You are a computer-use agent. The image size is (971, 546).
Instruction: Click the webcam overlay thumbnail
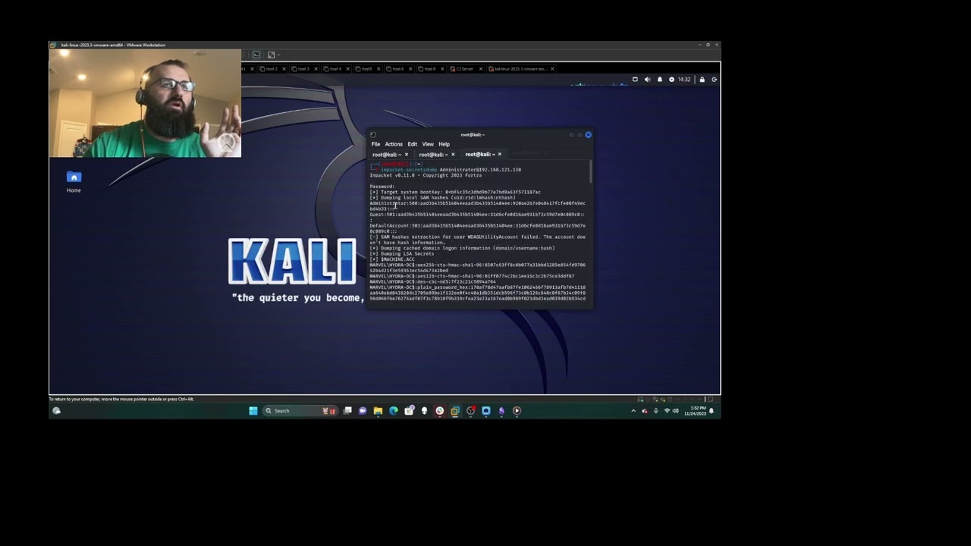145,103
